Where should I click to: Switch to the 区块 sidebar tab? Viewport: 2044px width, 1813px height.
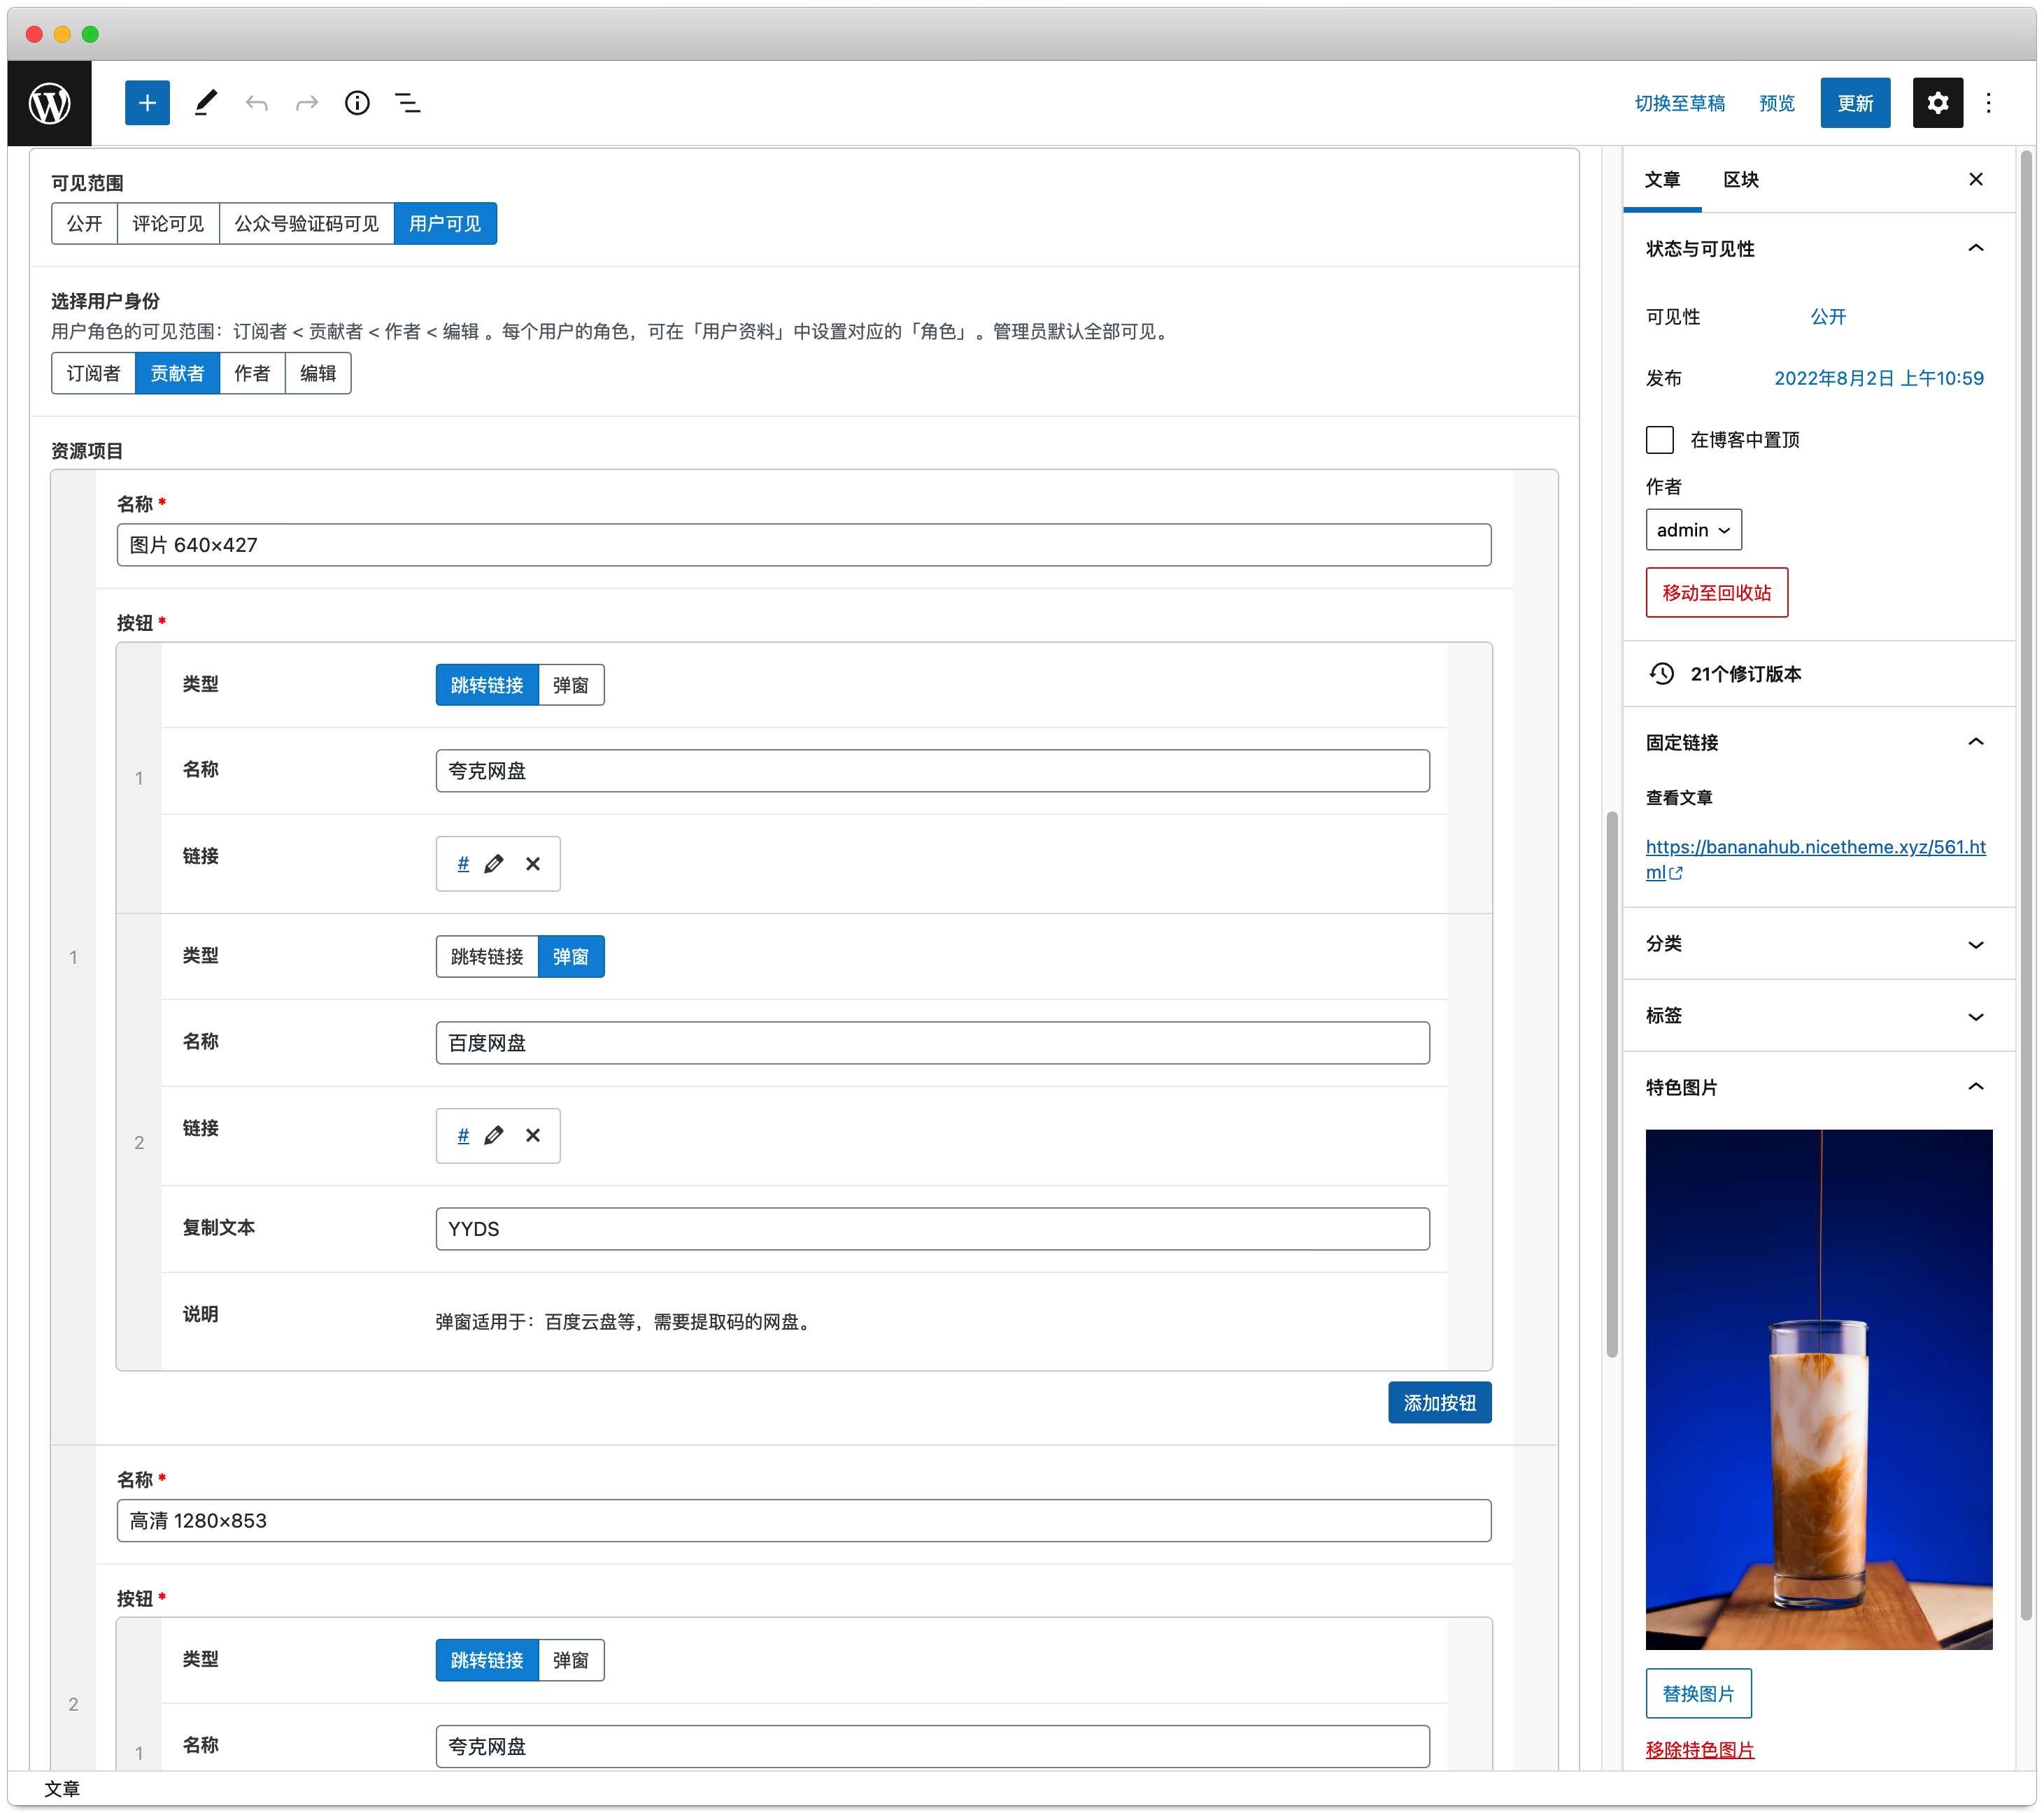tap(1741, 180)
